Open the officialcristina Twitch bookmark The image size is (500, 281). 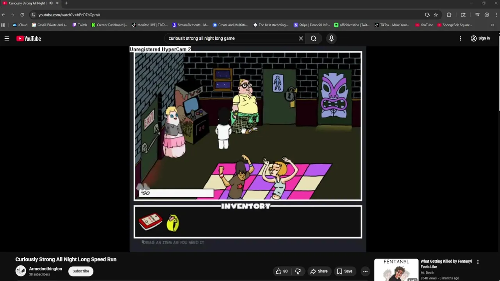[x=352, y=25]
